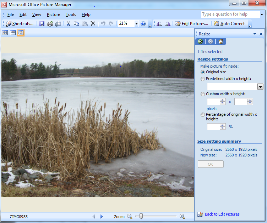The width and height of the screenshot is (267, 223).
Task: Click the frozen lake picture preview
Action: point(98,125)
